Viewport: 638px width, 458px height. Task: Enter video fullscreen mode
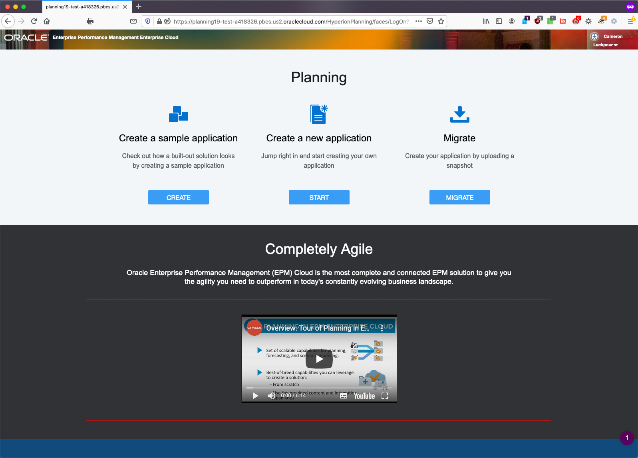[385, 396]
